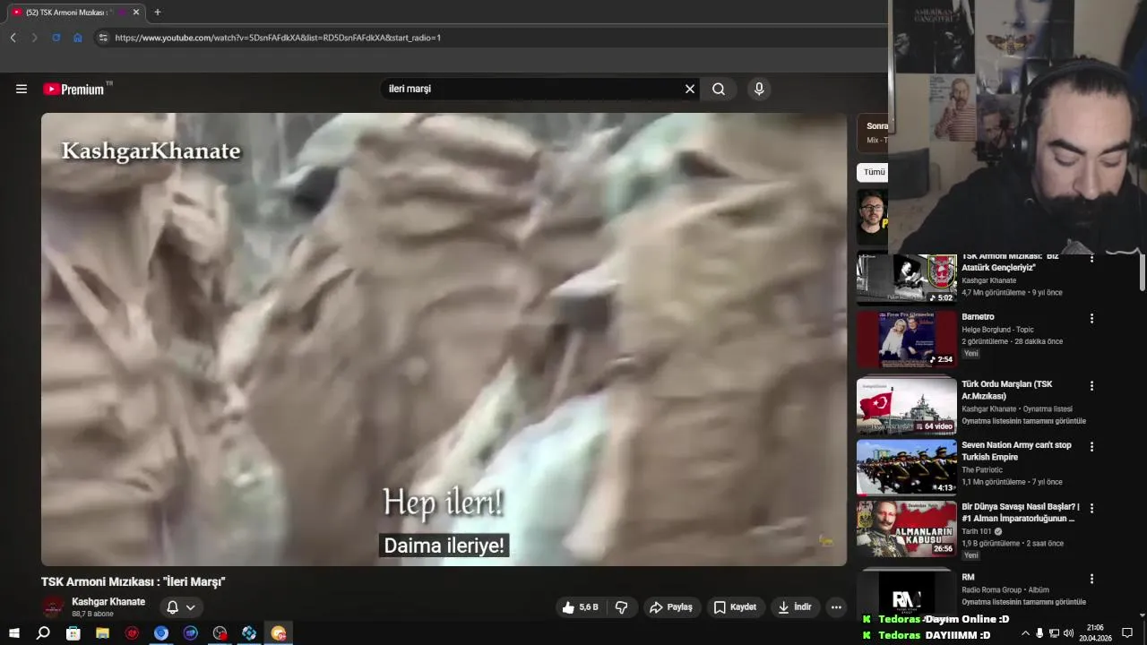
Task: Open Seven Nation Army video thumbnail
Action: (906, 467)
